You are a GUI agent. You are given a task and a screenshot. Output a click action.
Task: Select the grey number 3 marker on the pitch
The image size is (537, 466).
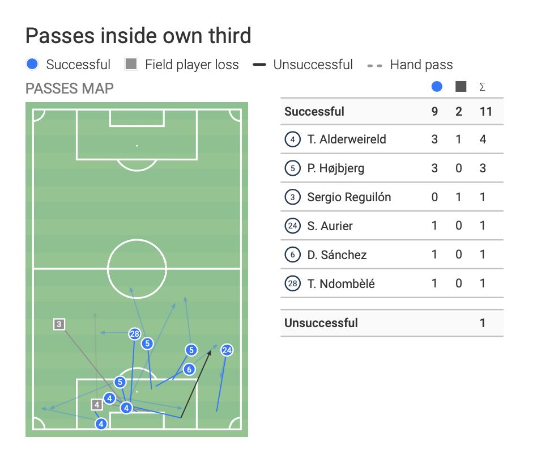pyautogui.click(x=59, y=324)
